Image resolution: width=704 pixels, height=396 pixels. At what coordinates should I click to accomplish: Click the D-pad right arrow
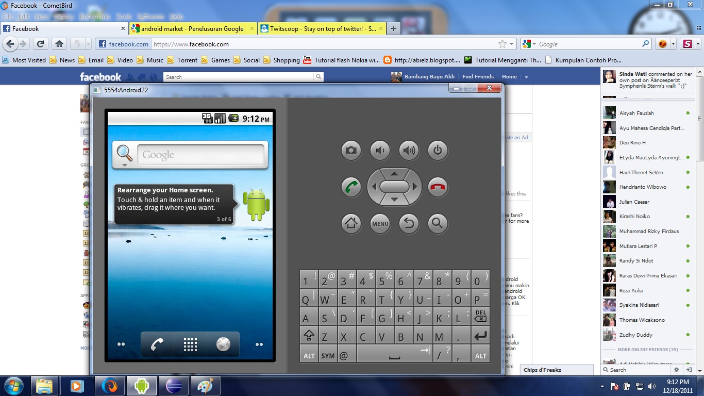coord(415,187)
